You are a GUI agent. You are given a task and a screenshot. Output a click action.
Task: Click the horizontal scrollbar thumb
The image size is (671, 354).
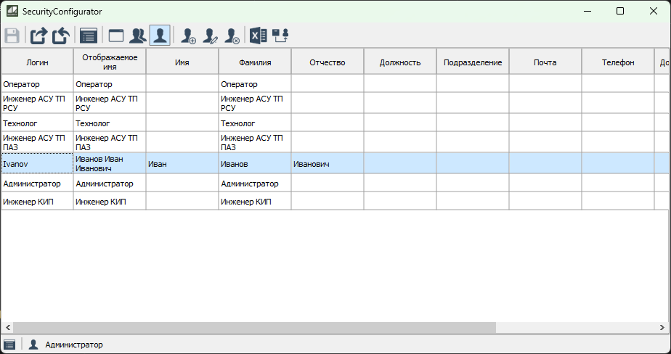click(x=254, y=328)
